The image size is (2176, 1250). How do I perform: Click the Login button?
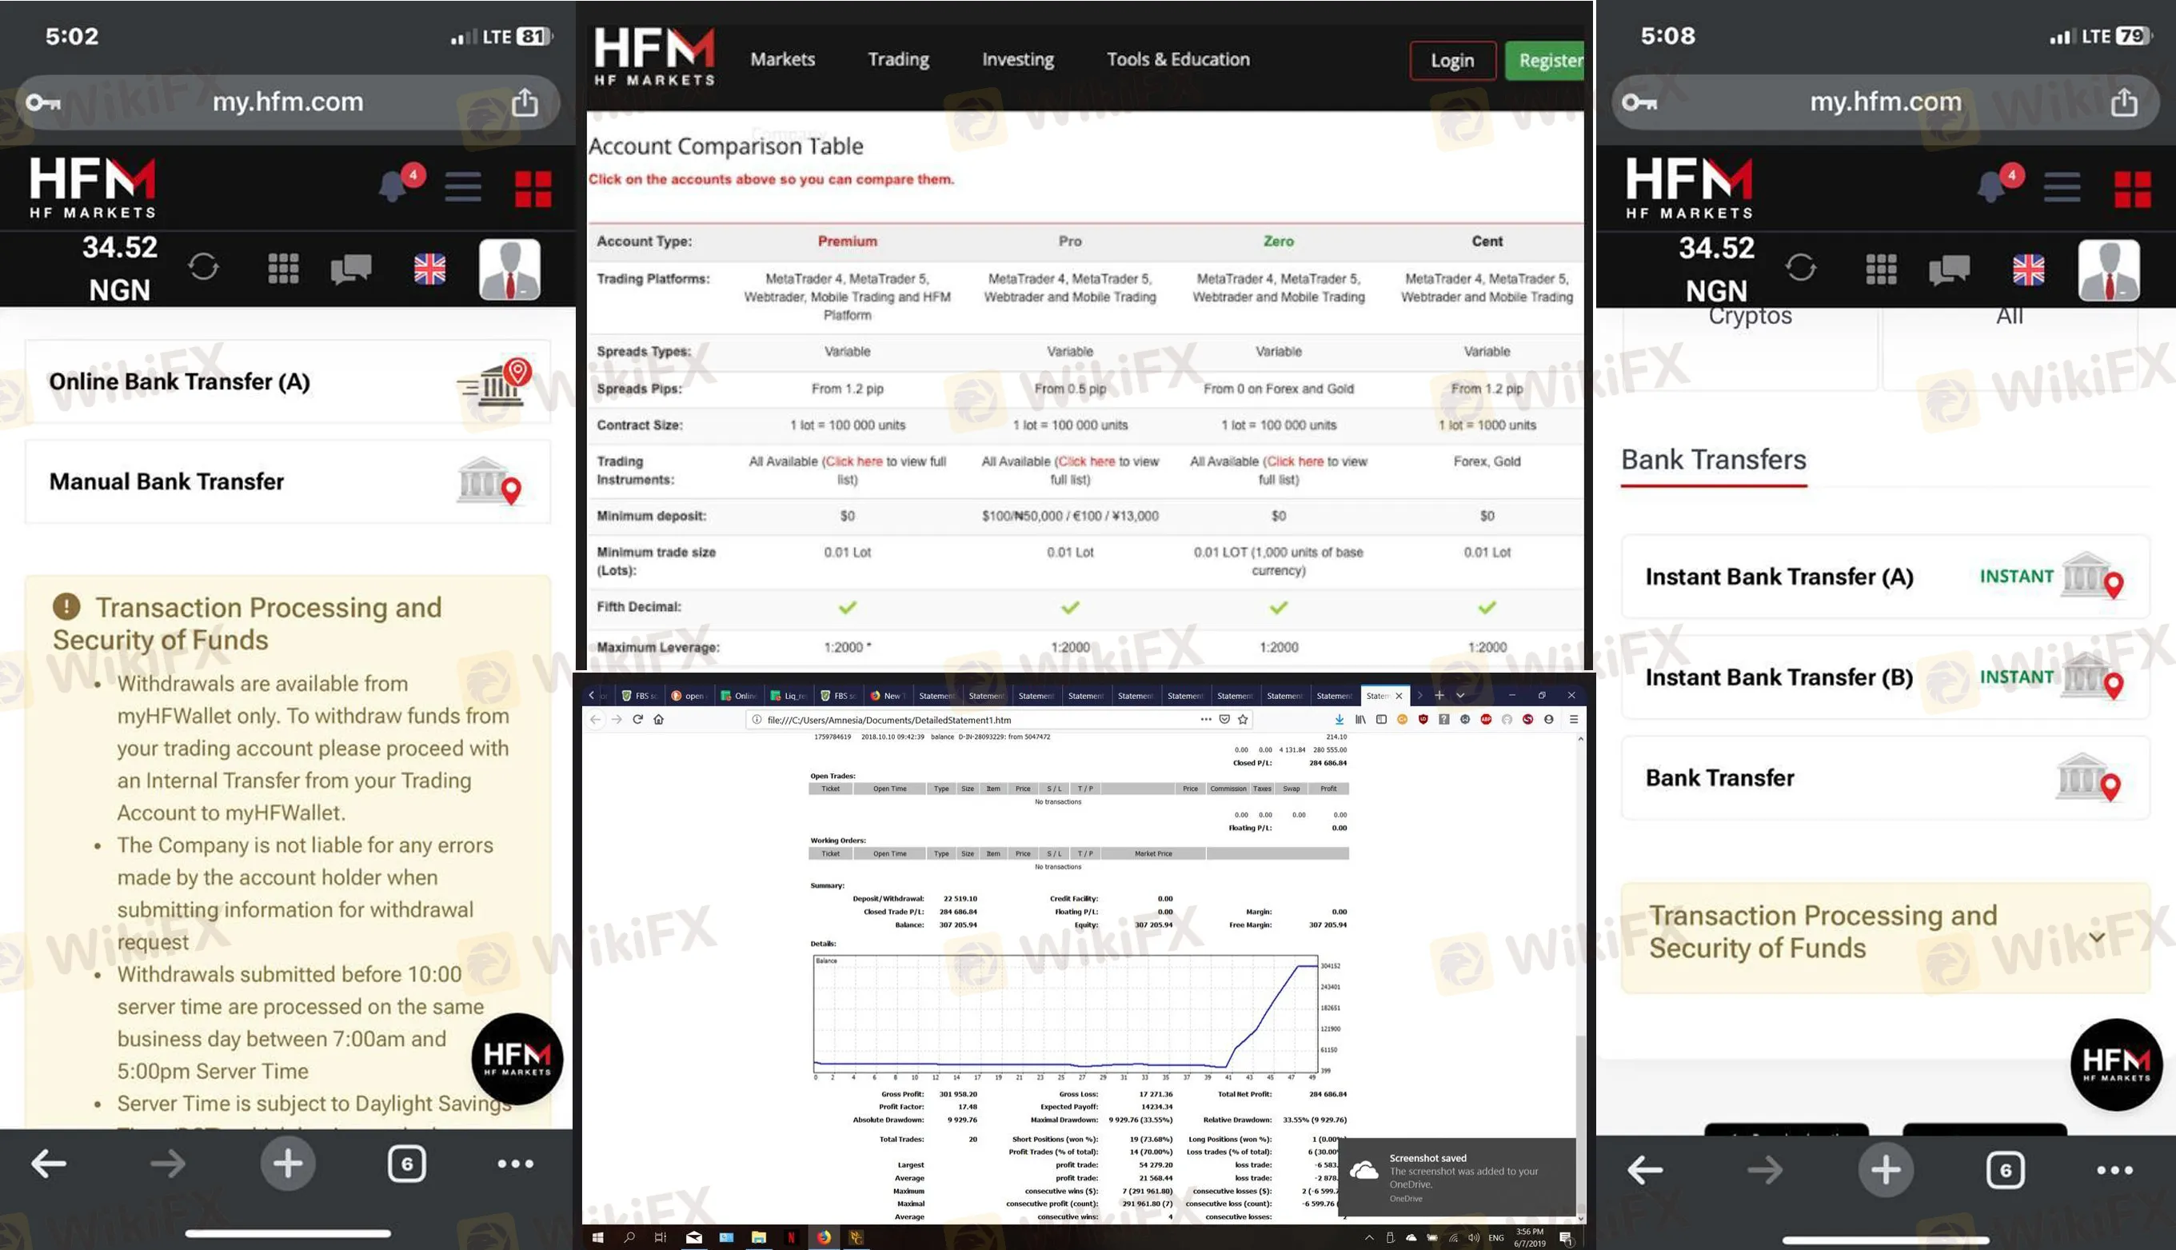pos(1451,60)
